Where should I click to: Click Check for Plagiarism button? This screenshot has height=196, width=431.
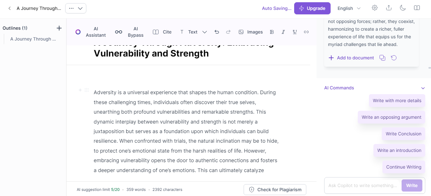coord(275,190)
